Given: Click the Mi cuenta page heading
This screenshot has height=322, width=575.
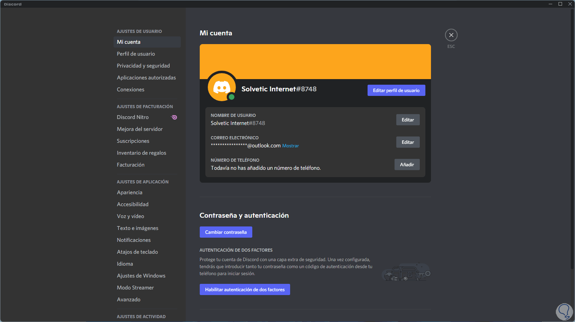Looking at the screenshot, I should tap(216, 33).
